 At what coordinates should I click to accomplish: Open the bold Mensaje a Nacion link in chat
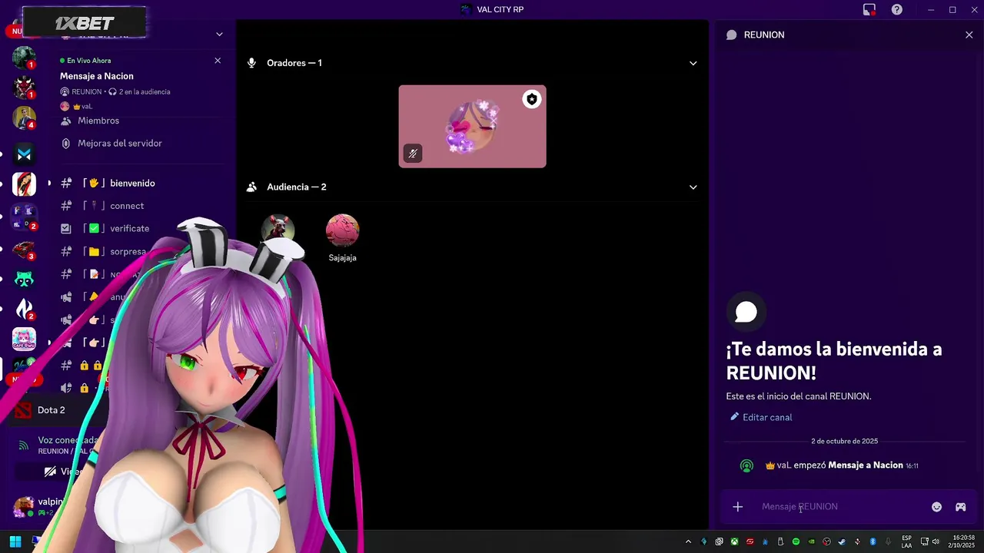tap(866, 465)
